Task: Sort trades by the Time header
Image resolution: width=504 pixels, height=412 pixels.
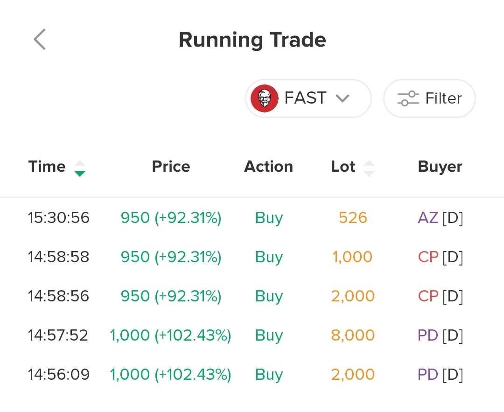Action: point(47,167)
